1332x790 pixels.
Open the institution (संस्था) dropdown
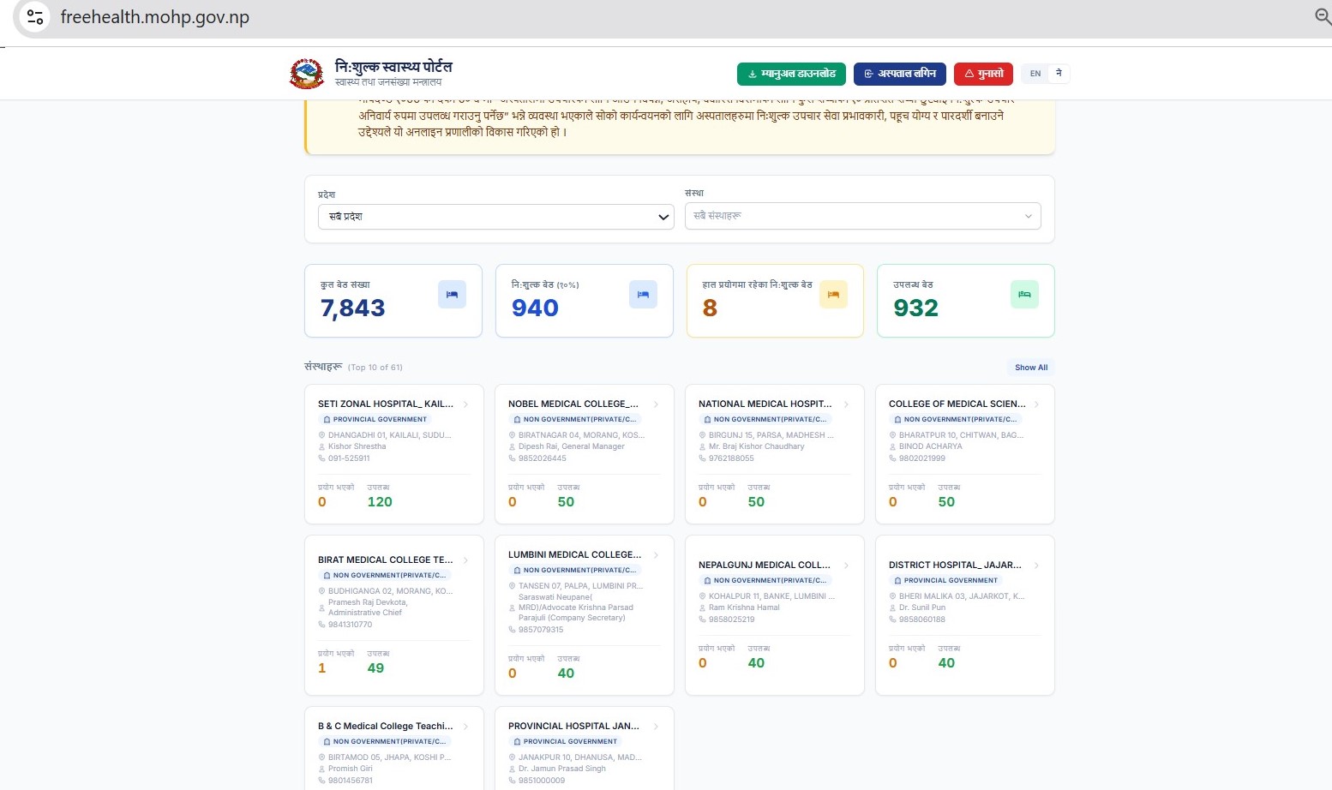click(862, 216)
